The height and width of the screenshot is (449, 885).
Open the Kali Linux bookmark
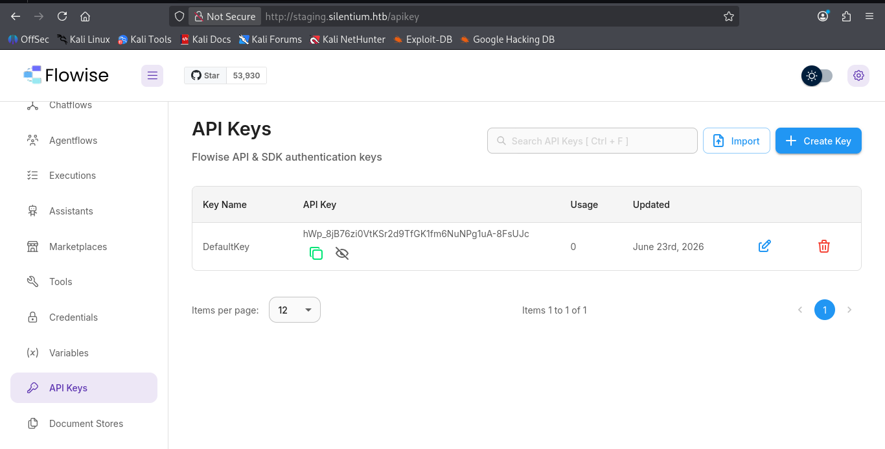(84, 40)
